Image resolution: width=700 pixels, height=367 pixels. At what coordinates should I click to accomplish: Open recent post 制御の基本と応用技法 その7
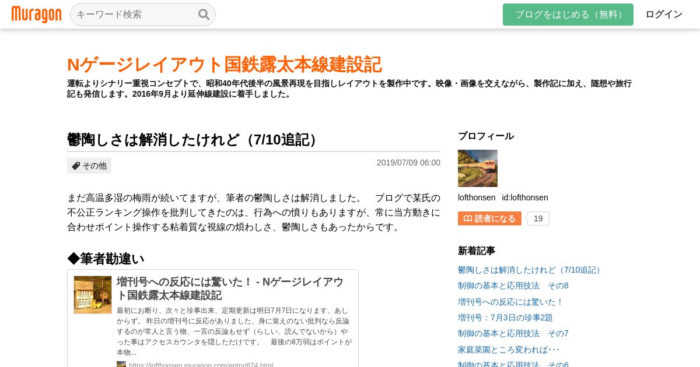pyautogui.click(x=513, y=333)
